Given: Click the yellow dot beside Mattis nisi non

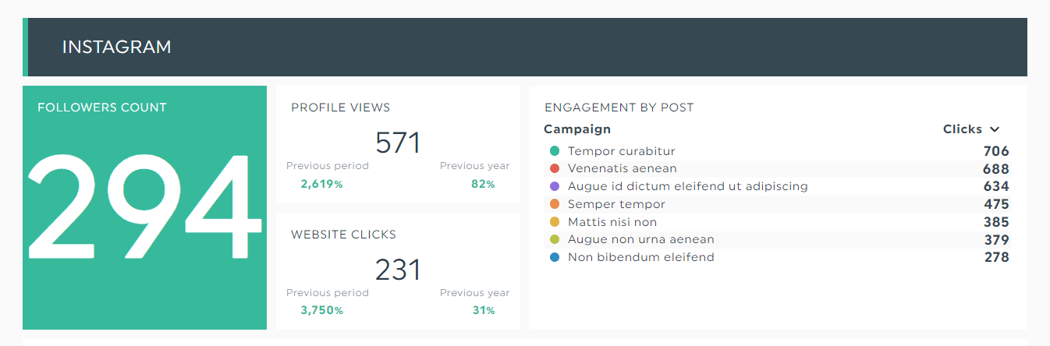Looking at the screenshot, I should [x=555, y=222].
